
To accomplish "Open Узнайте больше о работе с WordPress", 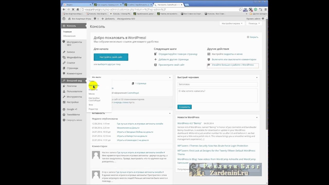I will click(x=233, y=65).
